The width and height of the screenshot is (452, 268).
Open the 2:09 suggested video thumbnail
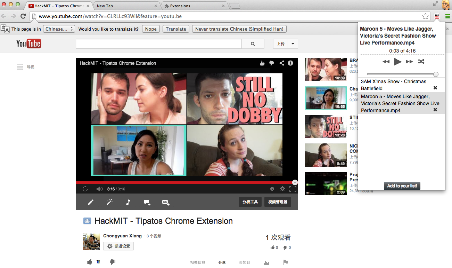tap(326, 183)
